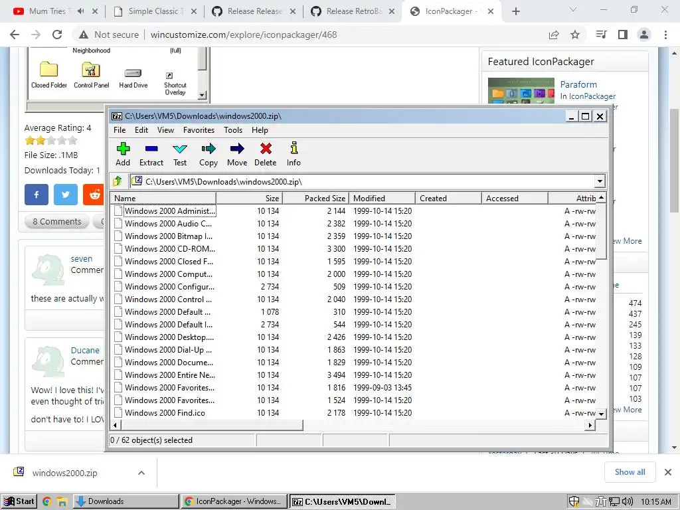Close the downloads bar

click(x=668, y=472)
